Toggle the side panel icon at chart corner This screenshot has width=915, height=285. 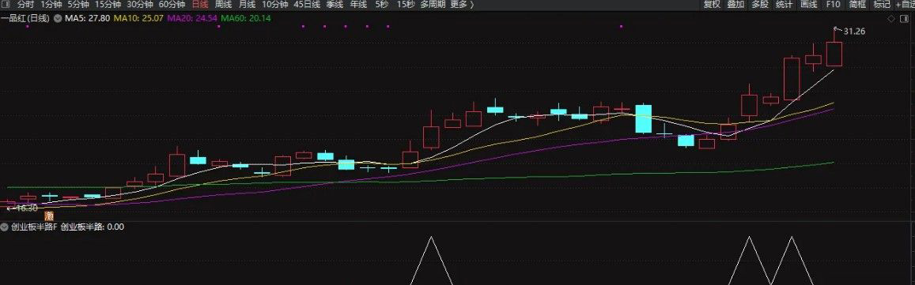[903, 19]
